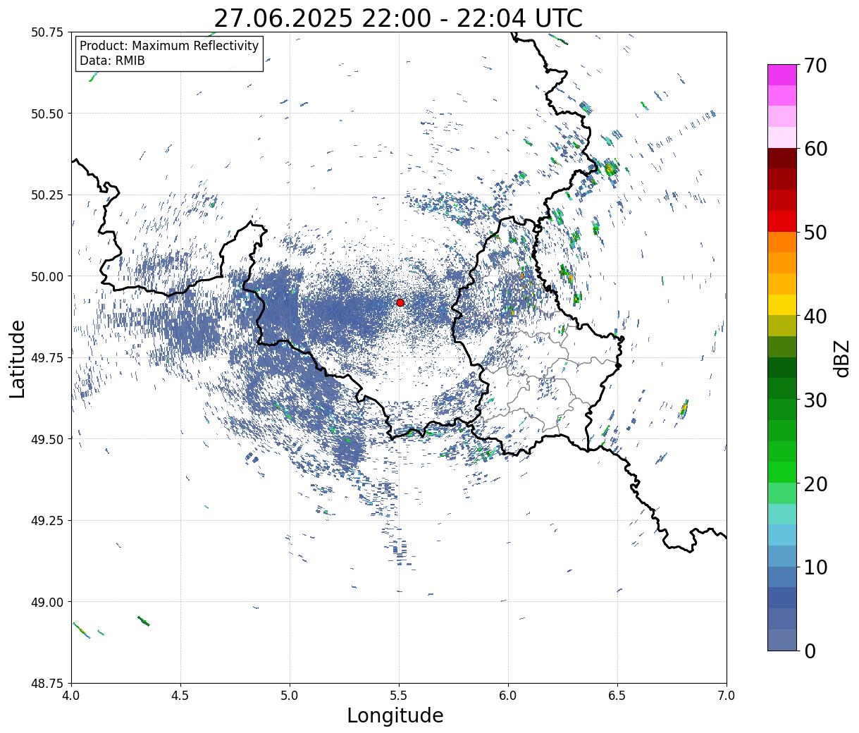This screenshot has width=859, height=733.
Task: Click the Product: Maximum Reflectivity legend box
Action: [x=169, y=54]
